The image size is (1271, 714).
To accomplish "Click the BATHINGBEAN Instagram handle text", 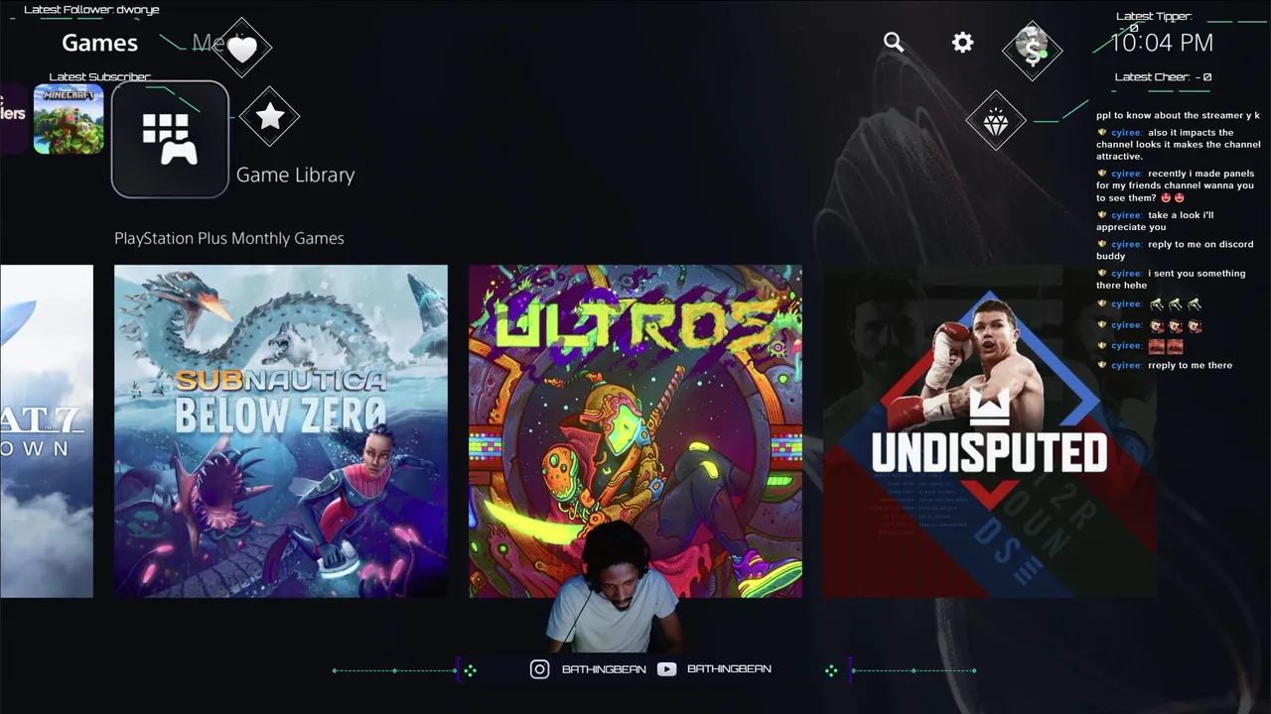I will point(604,669).
